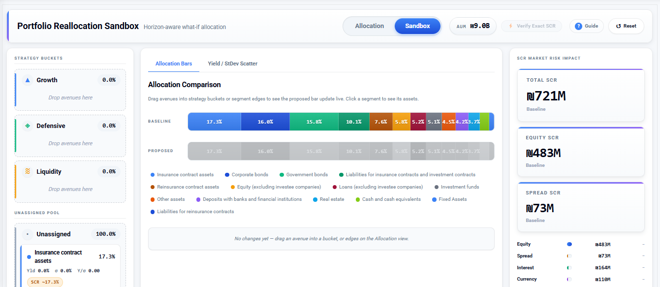
Task: Open the Yield / StDev Scatter tab
Action: pyautogui.click(x=233, y=64)
